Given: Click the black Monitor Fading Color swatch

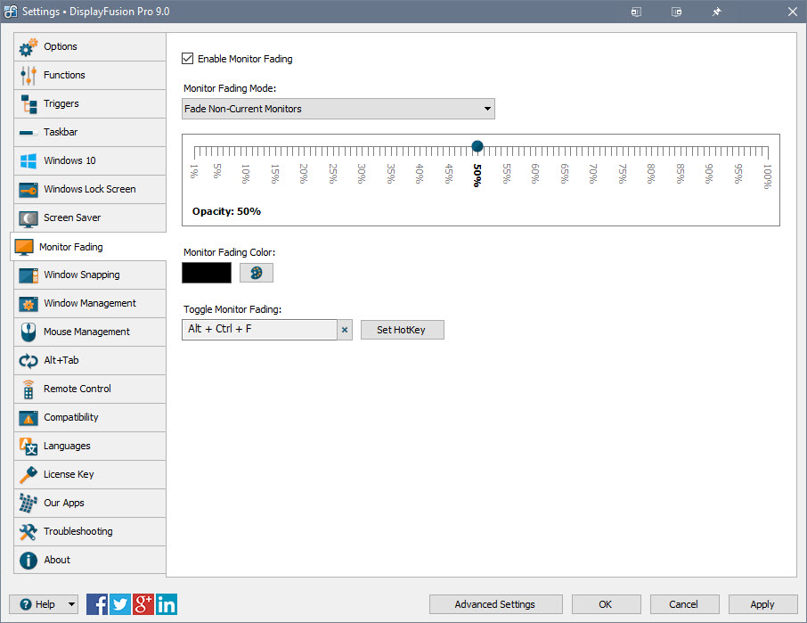Looking at the screenshot, I should pos(206,273).
